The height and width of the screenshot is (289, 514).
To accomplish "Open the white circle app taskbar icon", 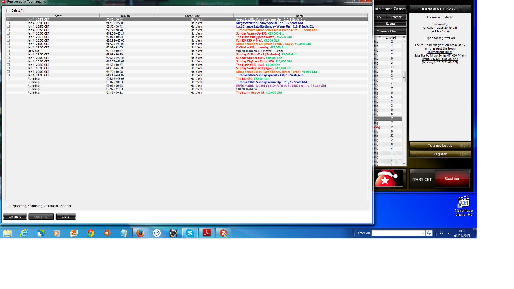I will [x=157, y=233].
